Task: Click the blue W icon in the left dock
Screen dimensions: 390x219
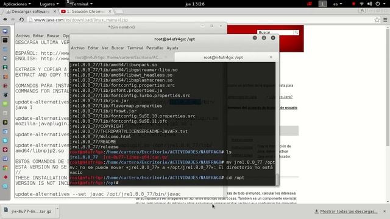Action: [x=5, y=159]
